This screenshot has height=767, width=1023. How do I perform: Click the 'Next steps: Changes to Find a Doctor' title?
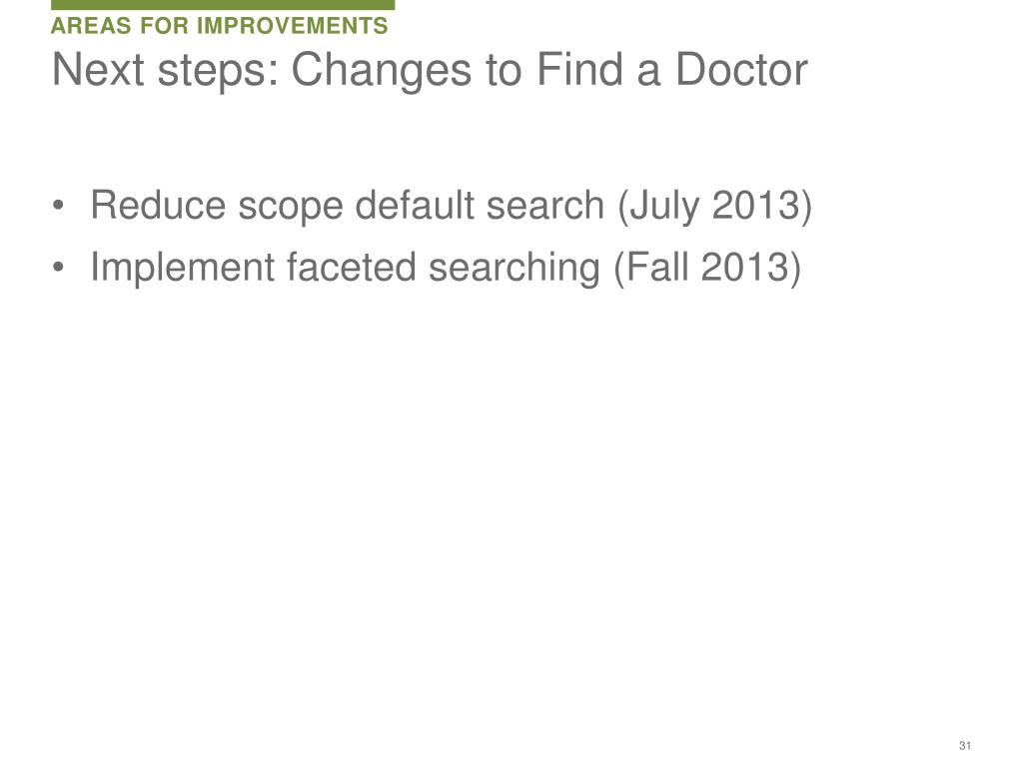tap(430, 70)
